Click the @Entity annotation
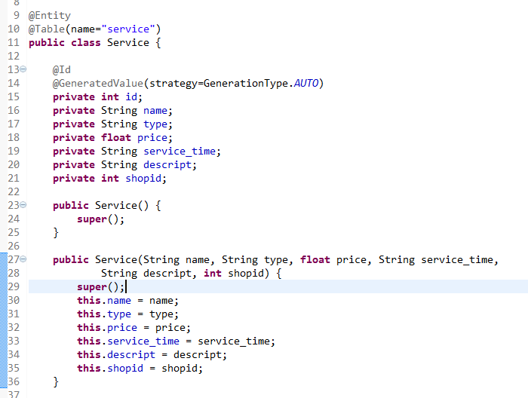Screen dimensions: 528x398 (50, 16)
